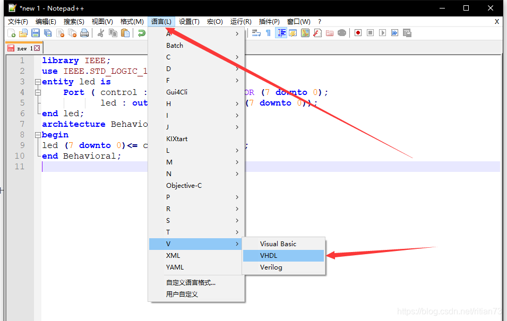Expand the R languages submenu
The image size is (507, 321).
[196, 209]
